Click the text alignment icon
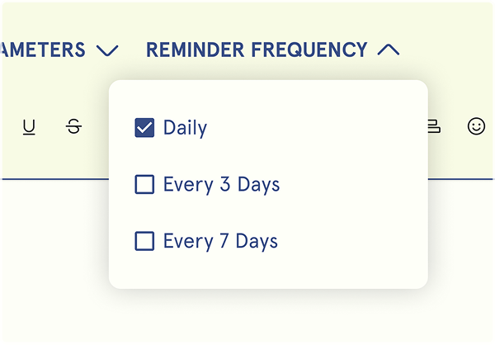The width and height of the screenshot is (495, 345). (x=434, y=126)
